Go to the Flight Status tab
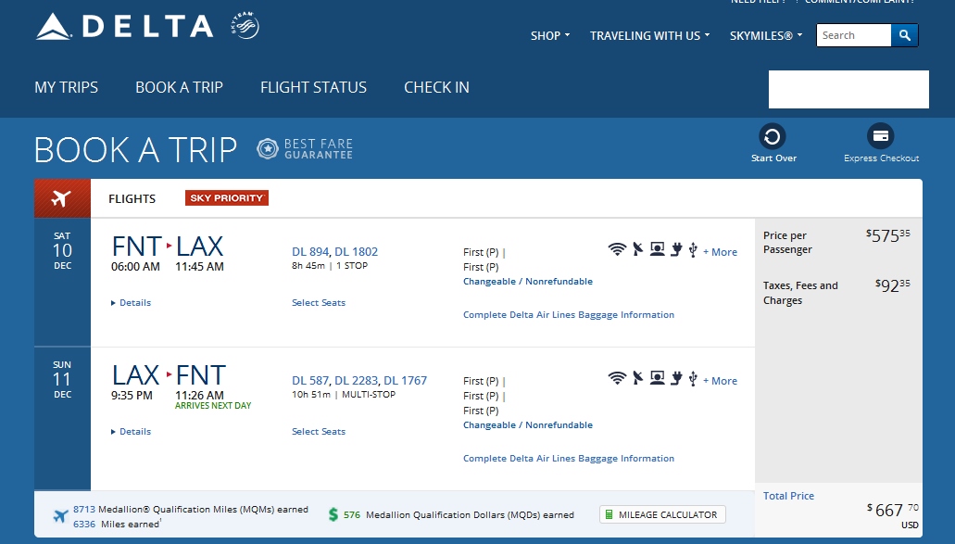The width and height of the screenshot is (955, 544). 313,87
